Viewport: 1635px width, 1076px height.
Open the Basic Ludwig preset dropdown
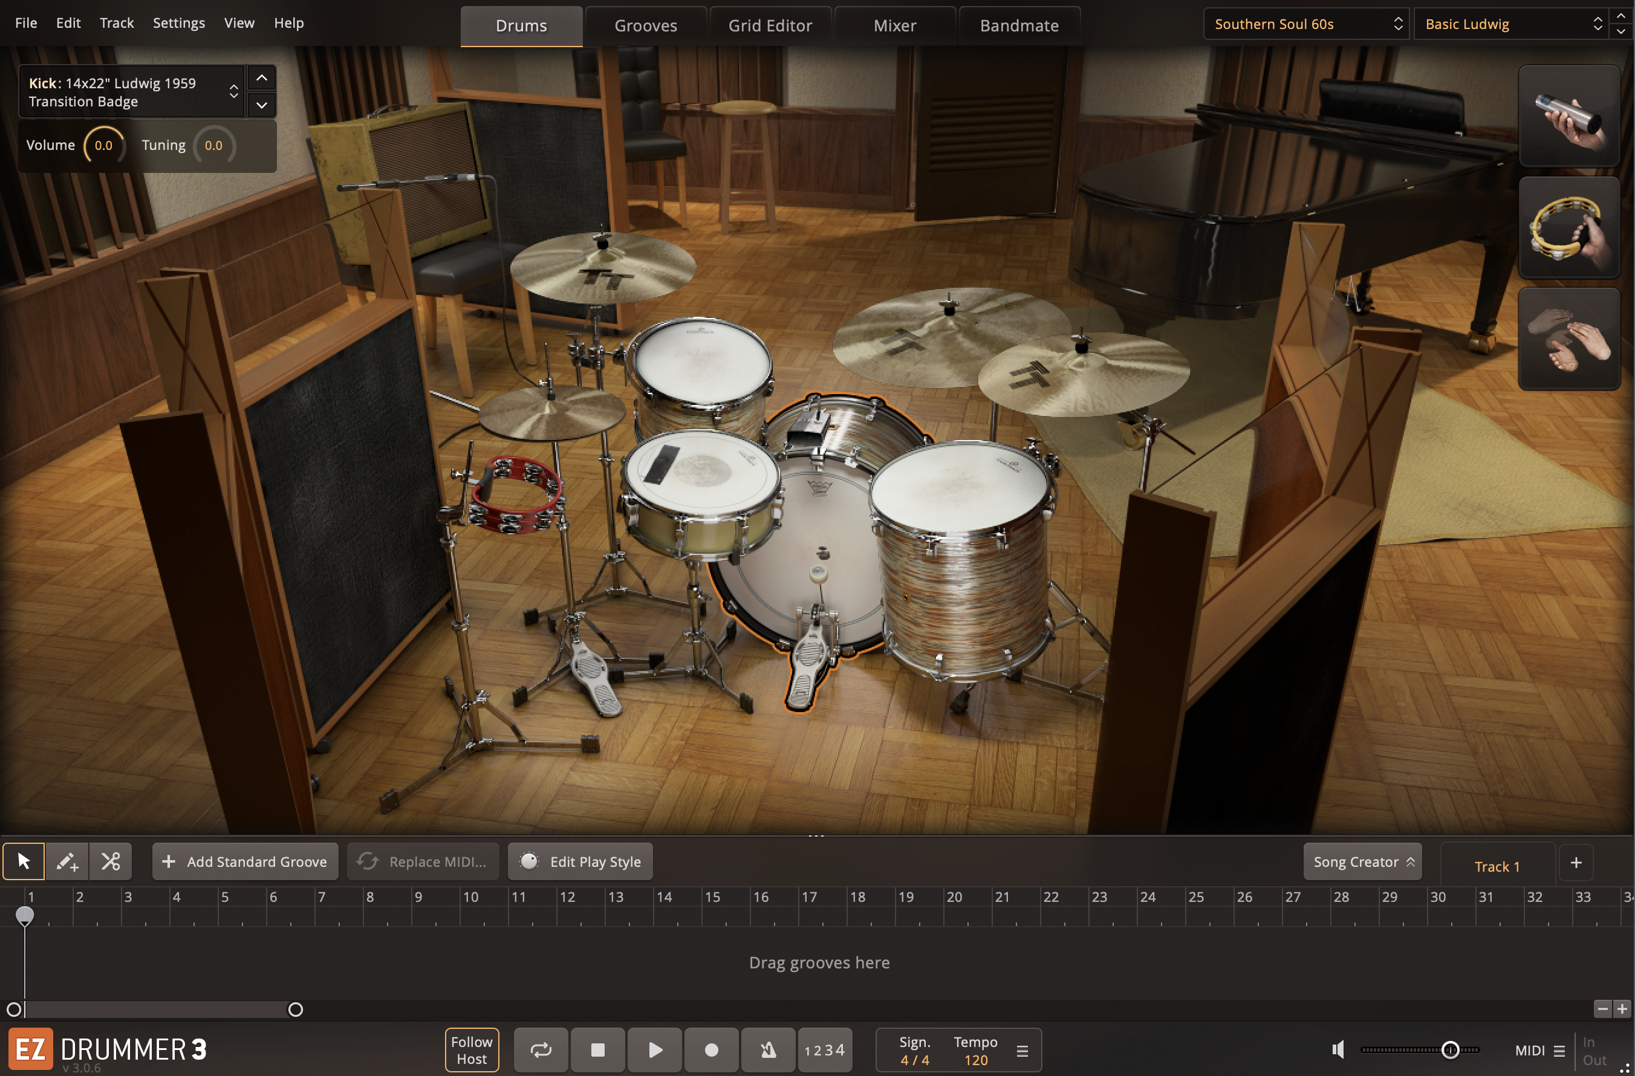[x=1510, y=24]
